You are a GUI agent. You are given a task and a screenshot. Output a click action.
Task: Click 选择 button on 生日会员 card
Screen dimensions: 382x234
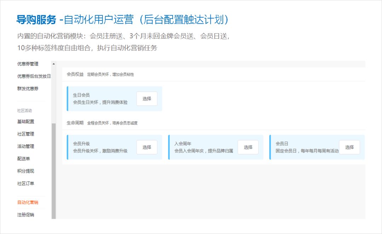point(147,99)
